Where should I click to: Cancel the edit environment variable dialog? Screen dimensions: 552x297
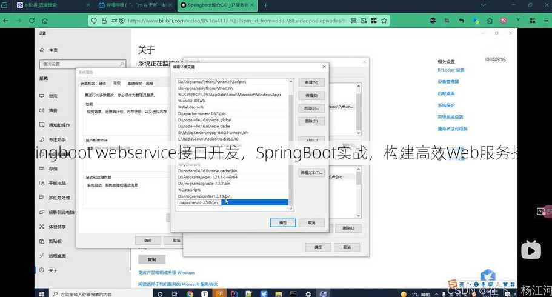[x=311, y=222]
